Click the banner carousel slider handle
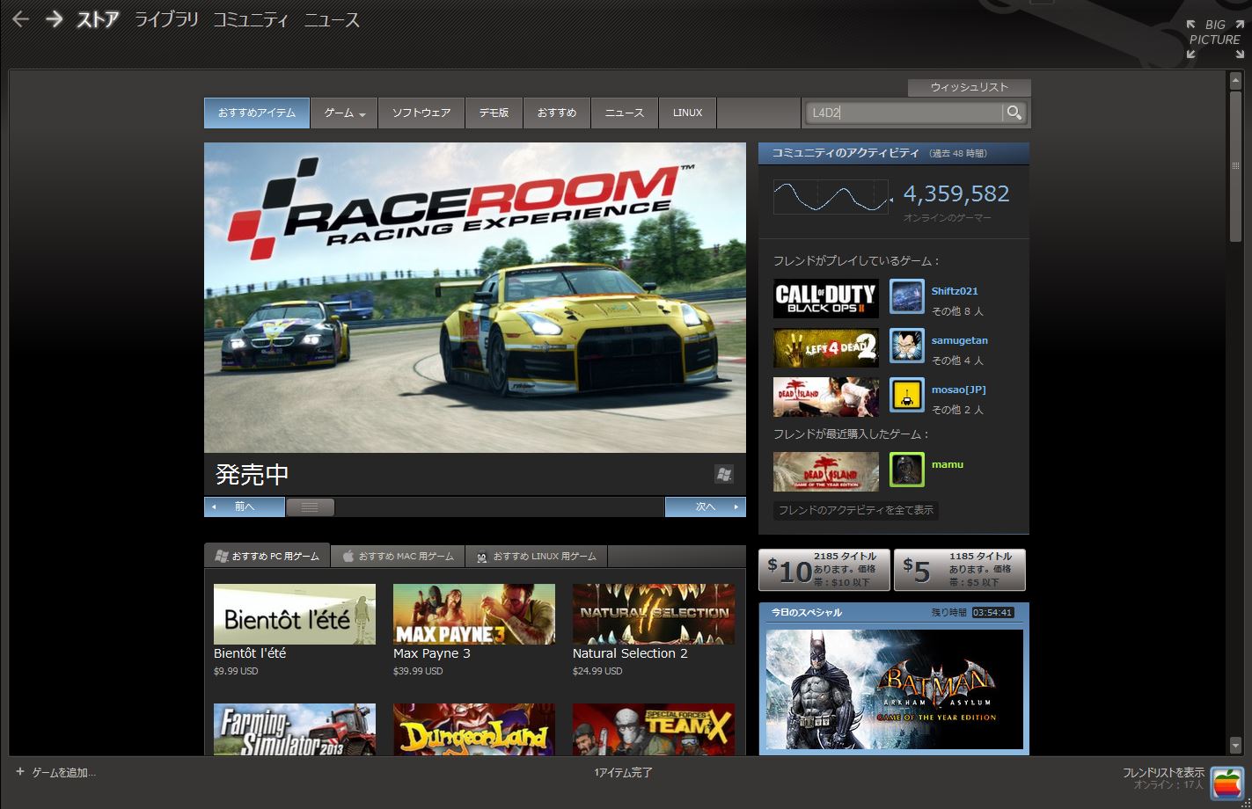Screen dimensions: 1252x809 point(311,507)
